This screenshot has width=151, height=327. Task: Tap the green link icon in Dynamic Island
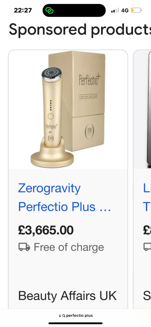point(50,11)
